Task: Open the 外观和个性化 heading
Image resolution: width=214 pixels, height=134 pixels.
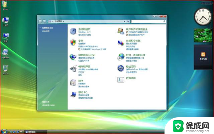Action: coord(133,41)
